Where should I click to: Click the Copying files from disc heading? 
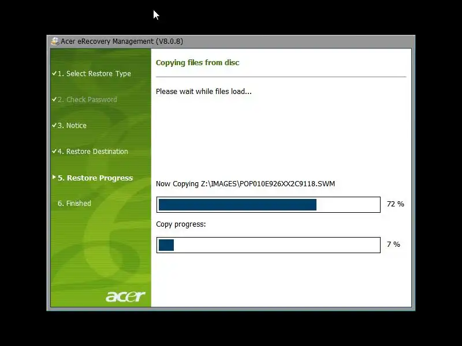[198, 63]
